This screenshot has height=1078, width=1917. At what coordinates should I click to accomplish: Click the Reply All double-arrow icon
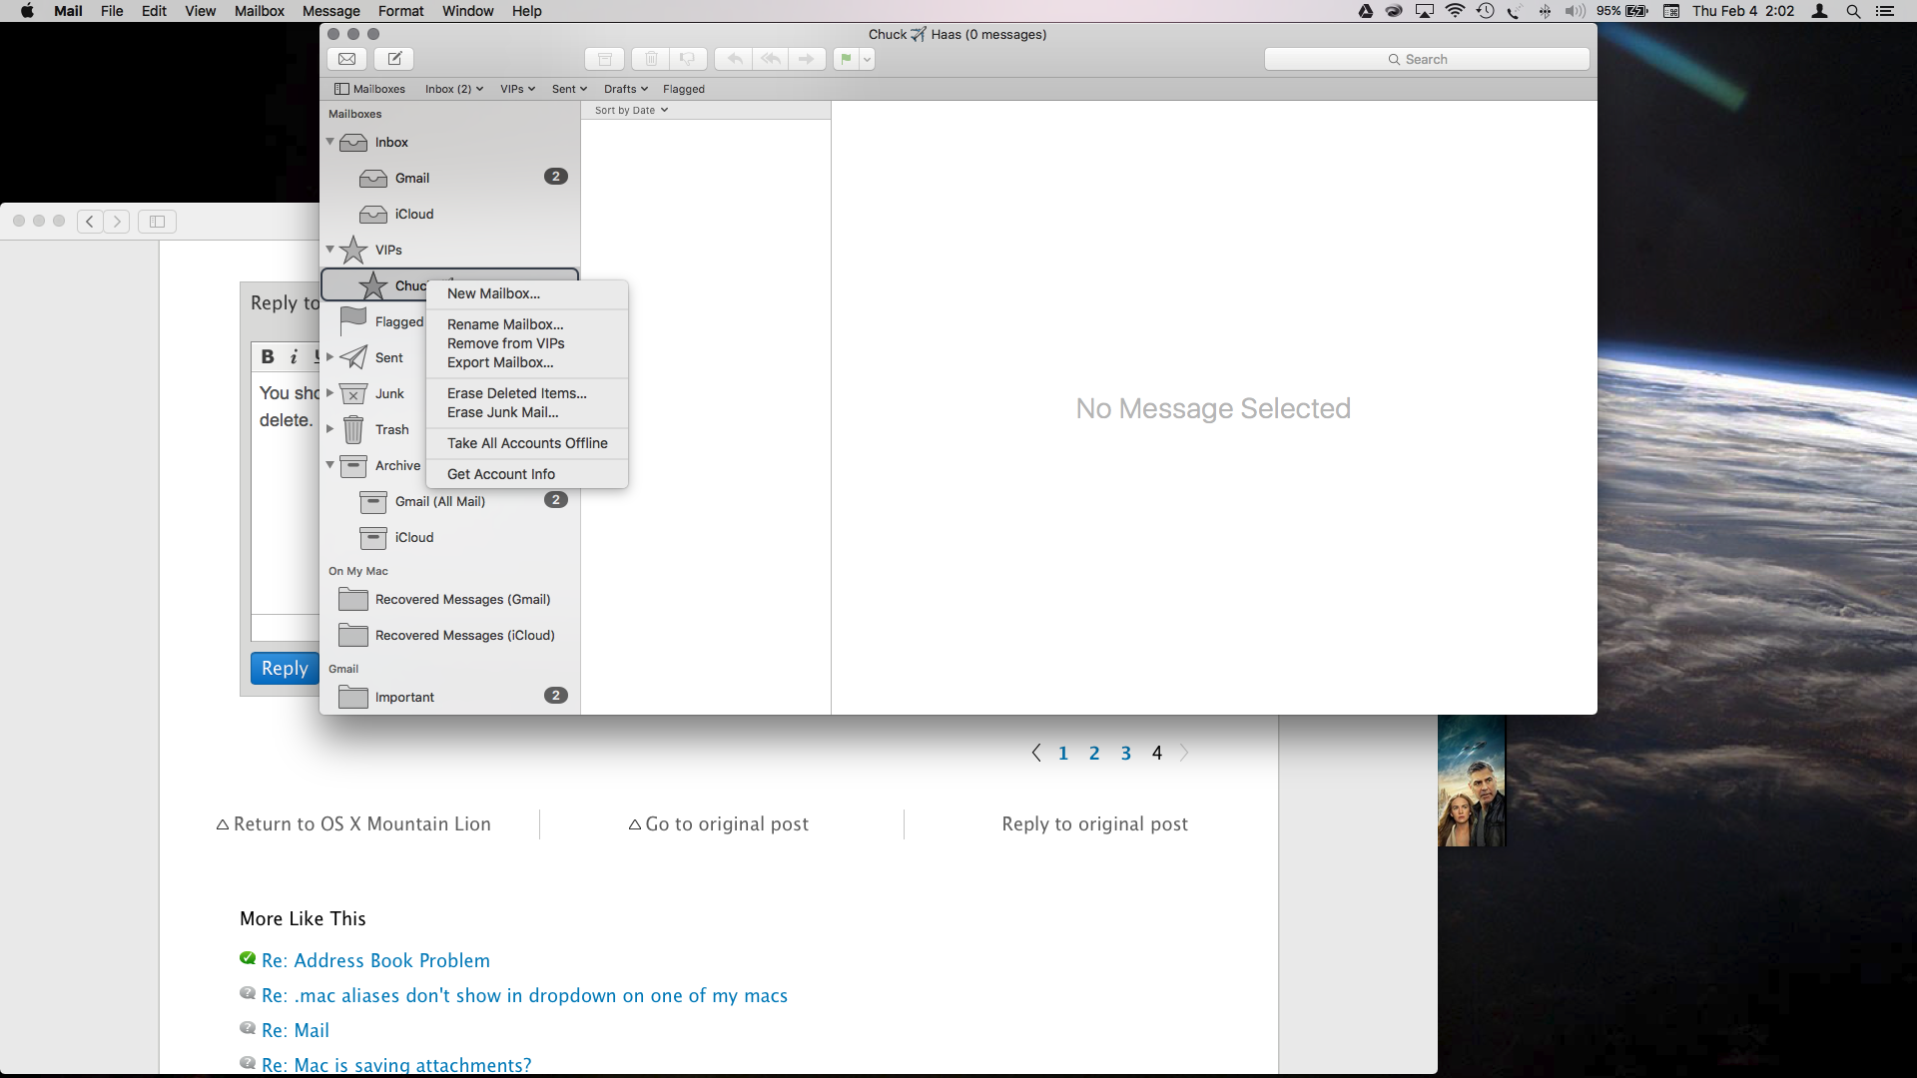(x=771, y=59)
